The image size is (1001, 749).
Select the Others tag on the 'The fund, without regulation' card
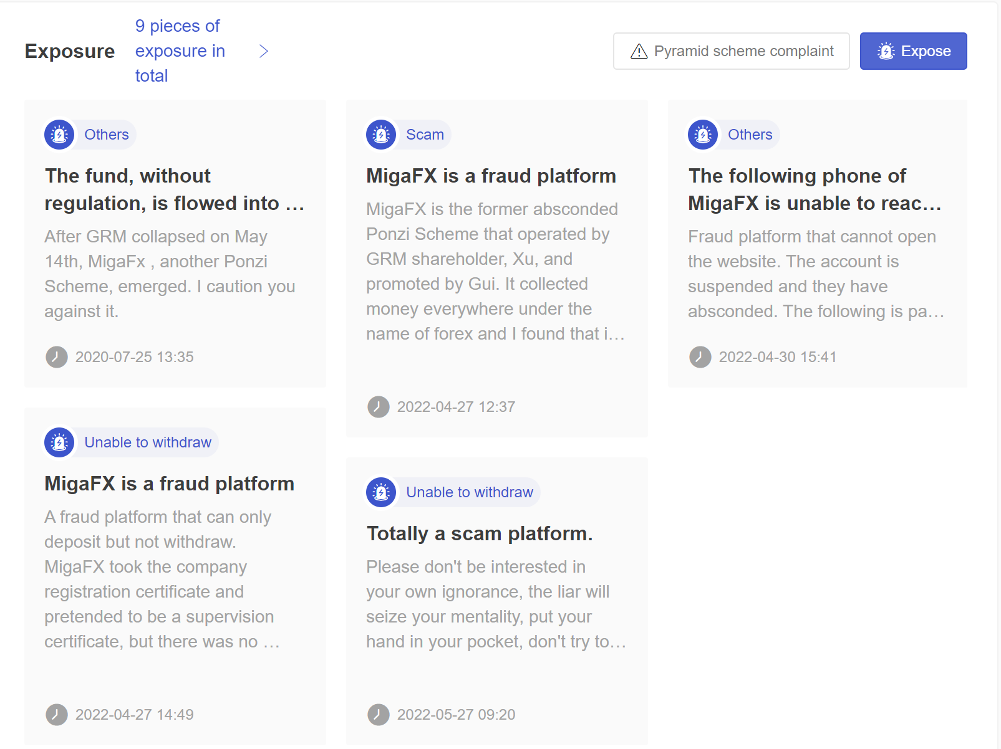click(x=107, y=135)
